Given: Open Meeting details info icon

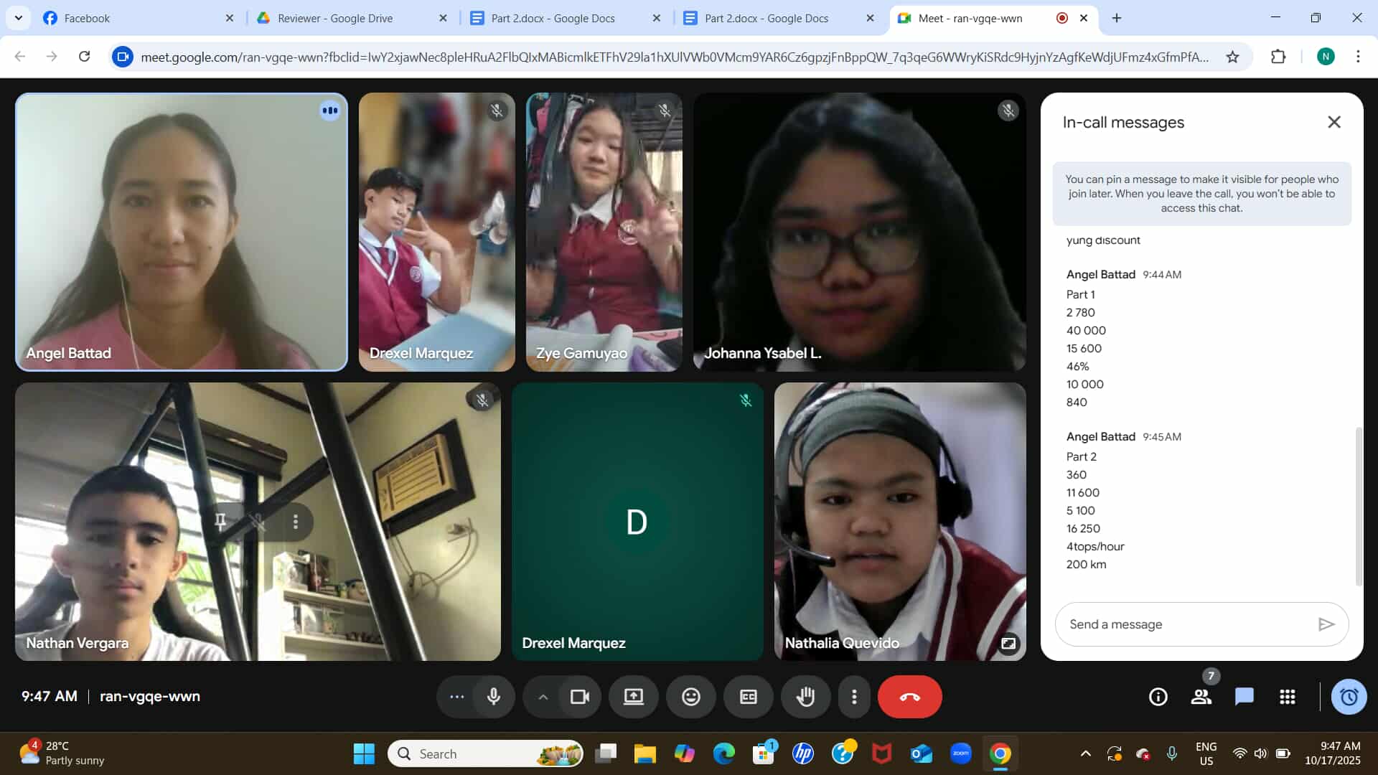Looking at the screenshot, I should pos(1158,697).
